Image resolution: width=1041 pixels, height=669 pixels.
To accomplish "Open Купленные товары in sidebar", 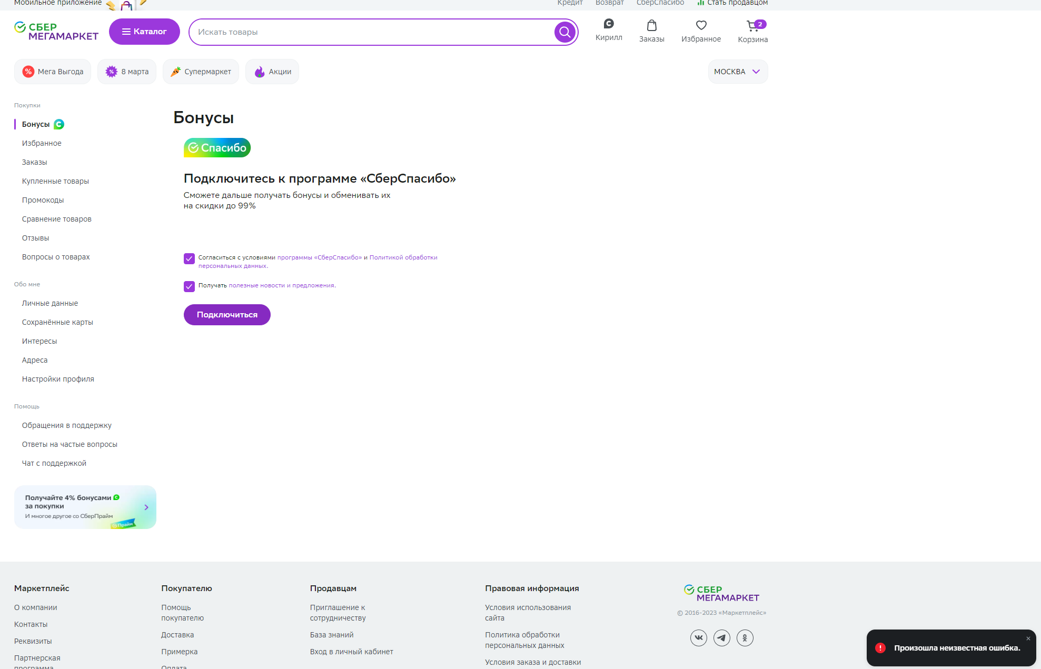I will 55,181.
